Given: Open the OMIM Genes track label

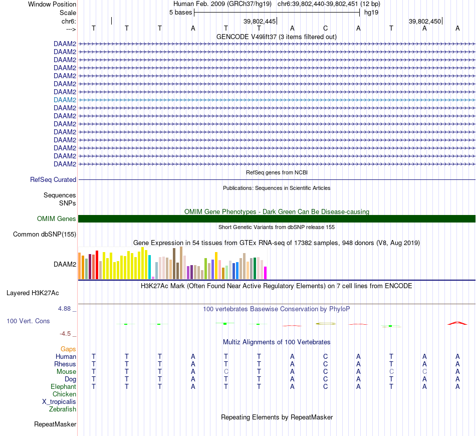Looking at the screenshot, I should (x=57, y=219).
